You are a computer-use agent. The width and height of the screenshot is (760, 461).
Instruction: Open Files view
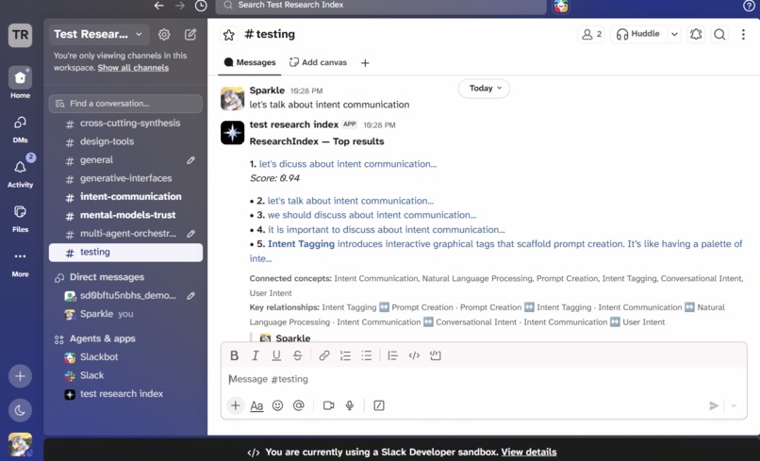pos(21,218)
